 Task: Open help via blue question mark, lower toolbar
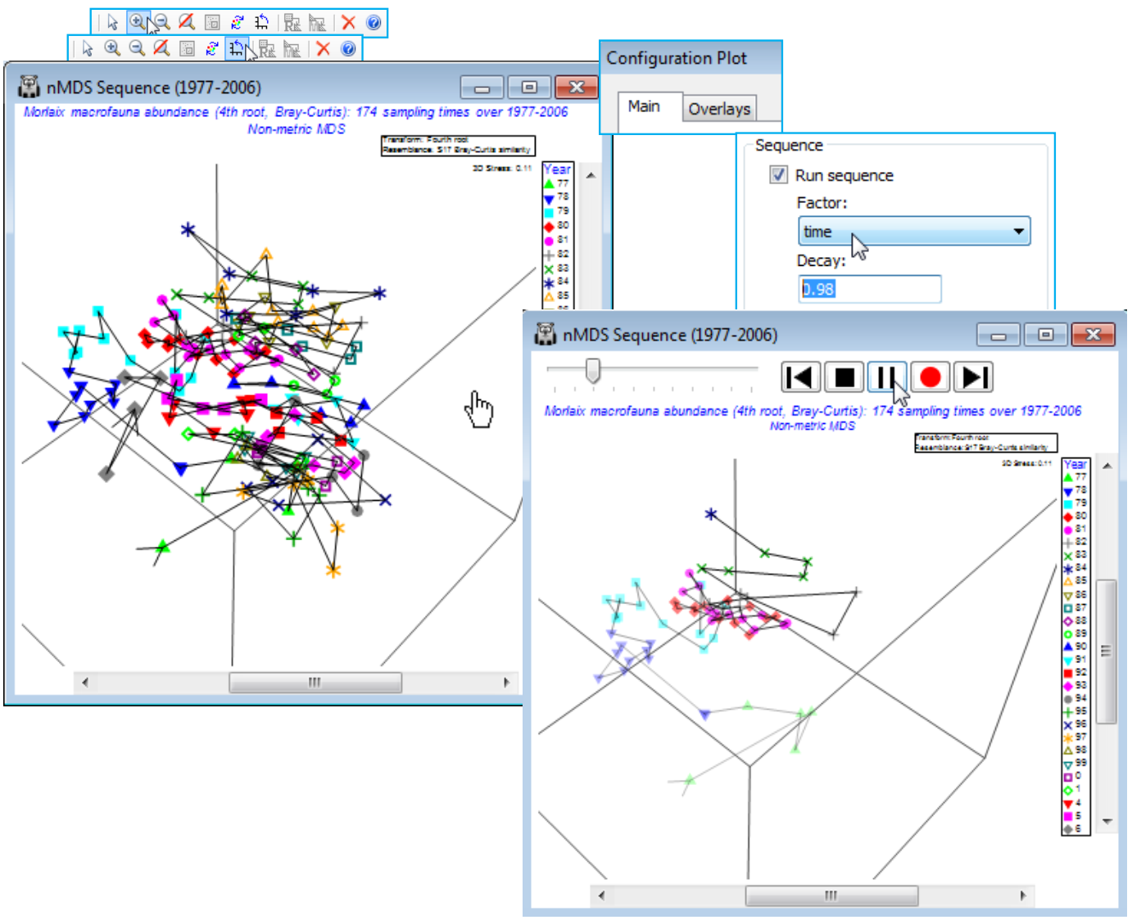pyautogui.click(x=348, y=48)
